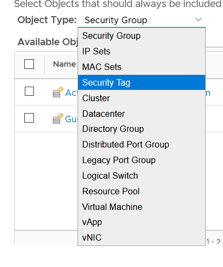
Task: Tick the select-all checkbox in the Name header
Action: 29,64
